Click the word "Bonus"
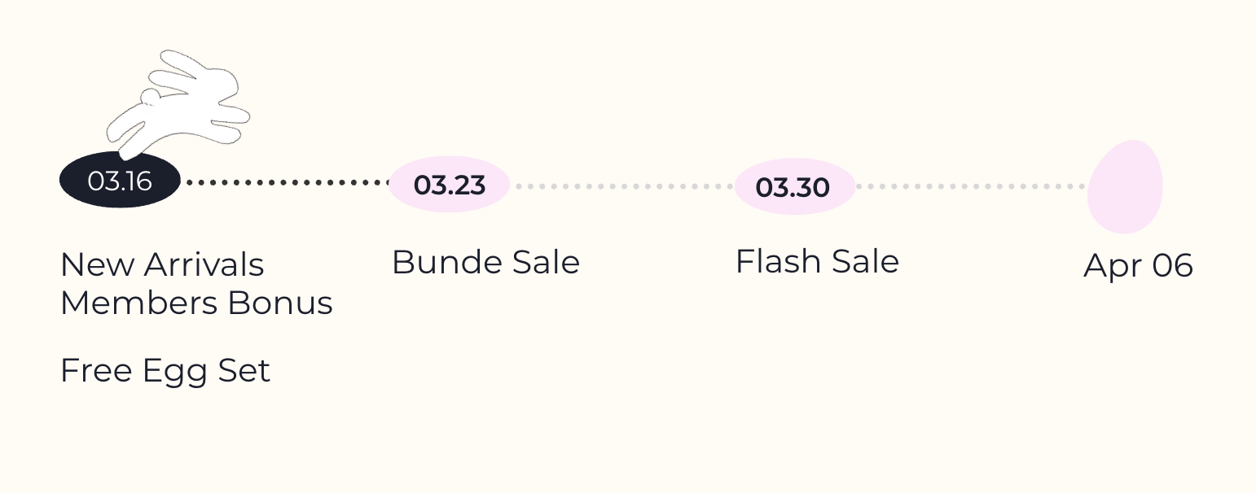This screenshot has height=493, width=1256. [x=280, y=303]
